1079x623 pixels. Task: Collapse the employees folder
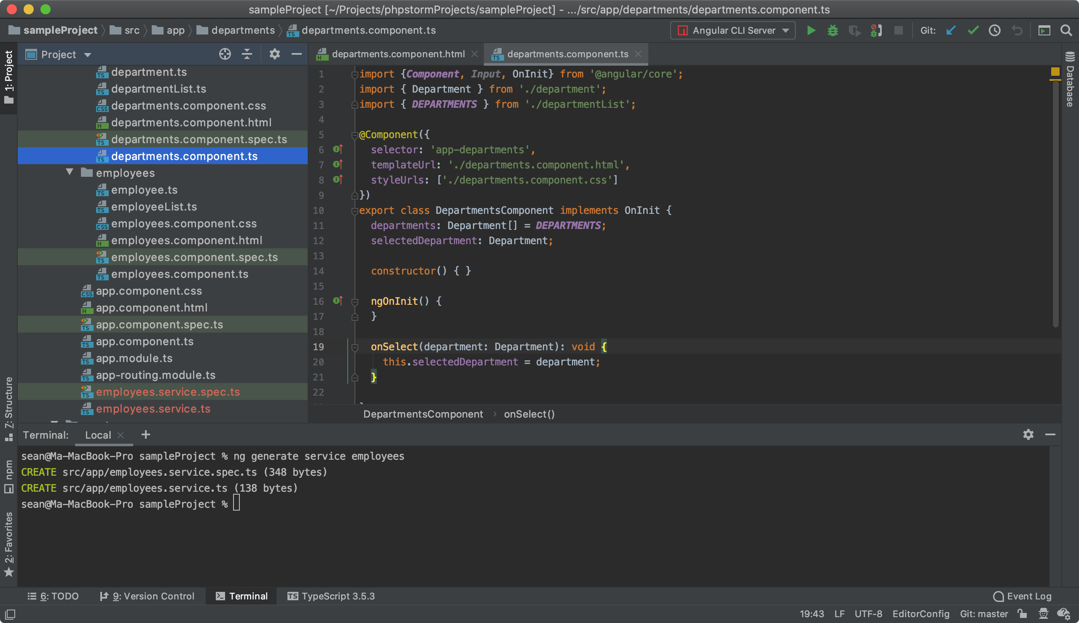point(70,172)
